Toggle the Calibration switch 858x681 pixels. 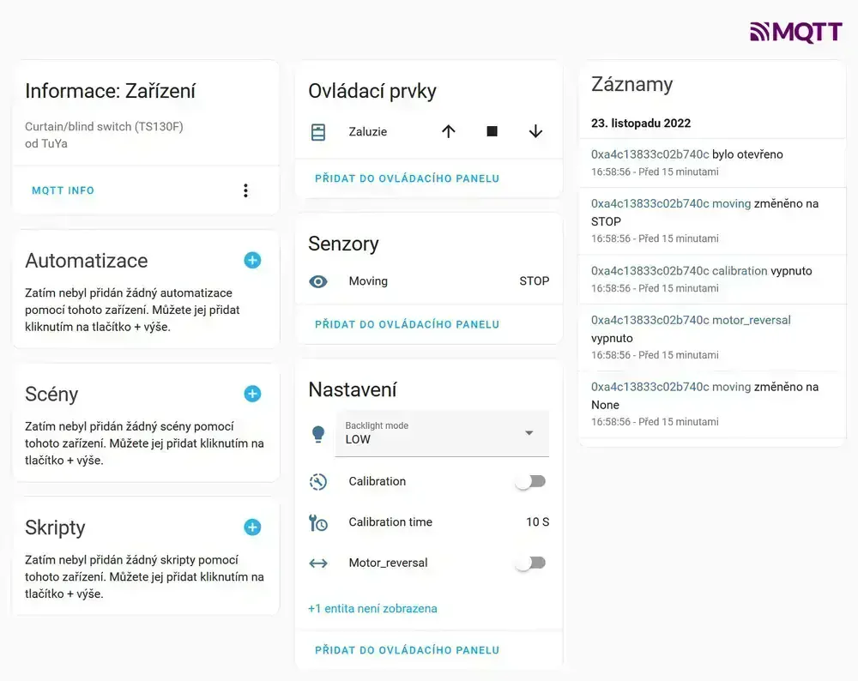(x=530, y=481)
